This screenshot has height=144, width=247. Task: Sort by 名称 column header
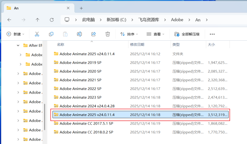click(x=61, y=45)
